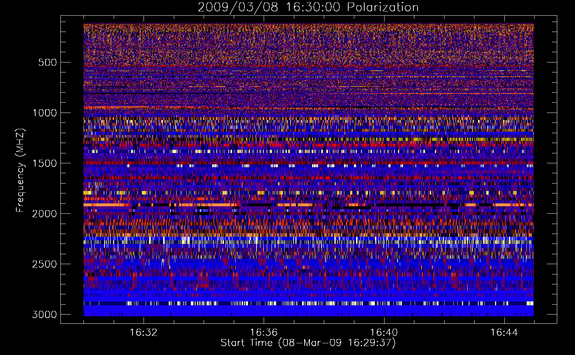575x355 pixels.
Task: Click the "Start Time (08-Mar-09 16:29:37)" label
Action: pos(308,343)
